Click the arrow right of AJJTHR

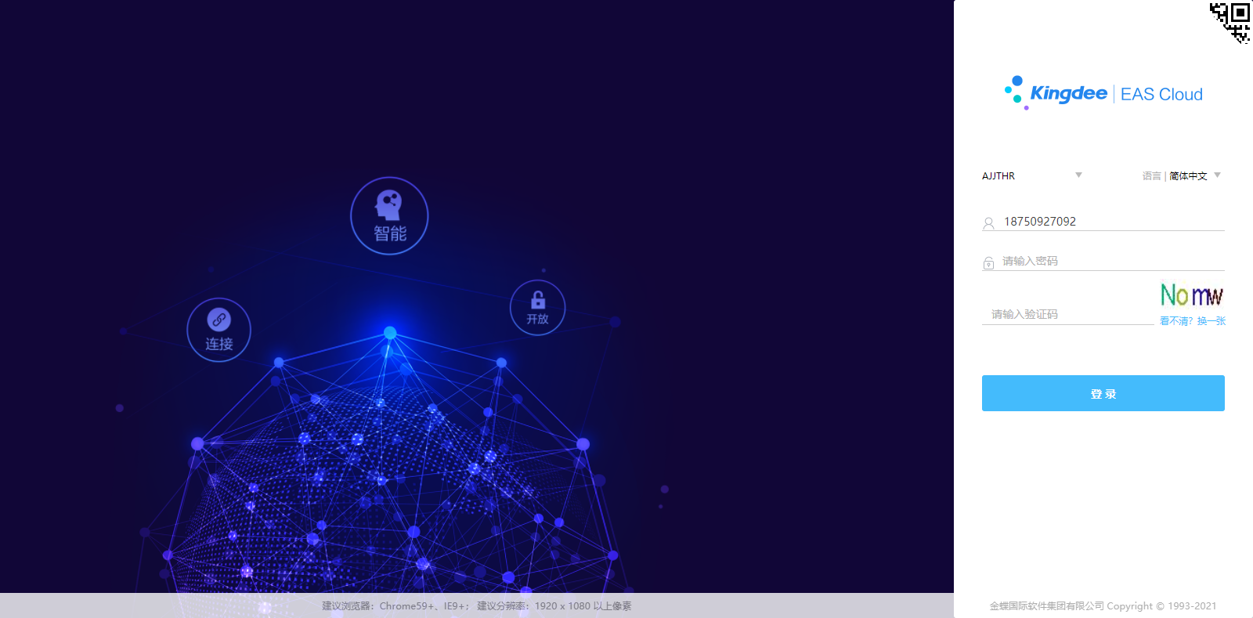(x=1078, y=175)
